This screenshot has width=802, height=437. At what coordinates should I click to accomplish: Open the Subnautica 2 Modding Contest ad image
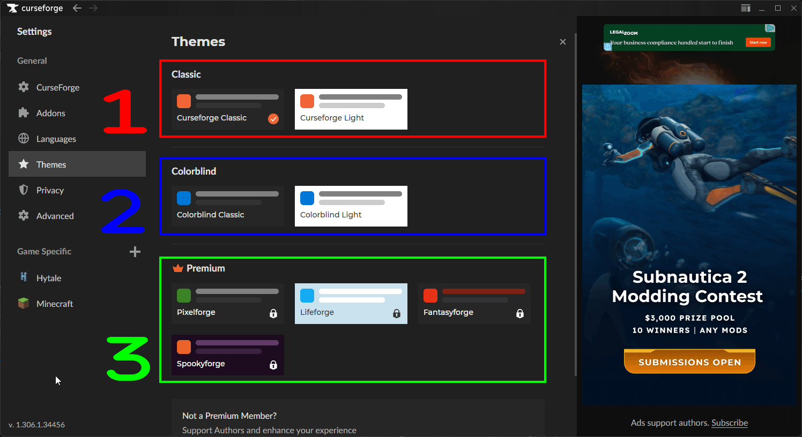pos(689,245)
